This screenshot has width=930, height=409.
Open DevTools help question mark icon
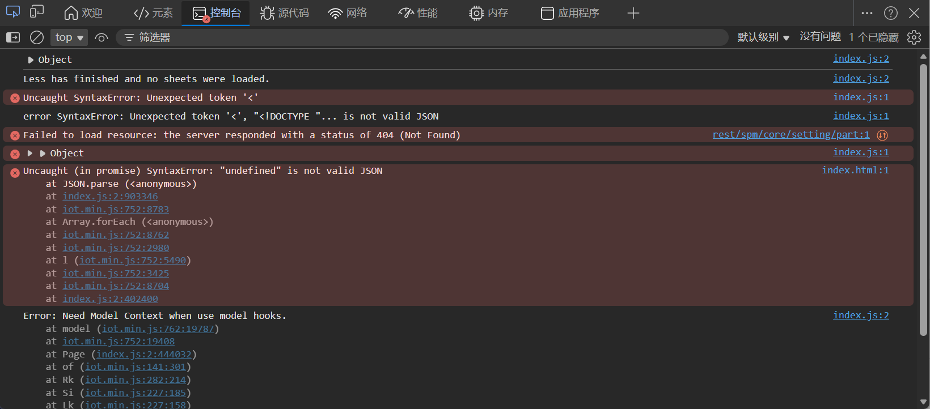[x=891, y=13]
